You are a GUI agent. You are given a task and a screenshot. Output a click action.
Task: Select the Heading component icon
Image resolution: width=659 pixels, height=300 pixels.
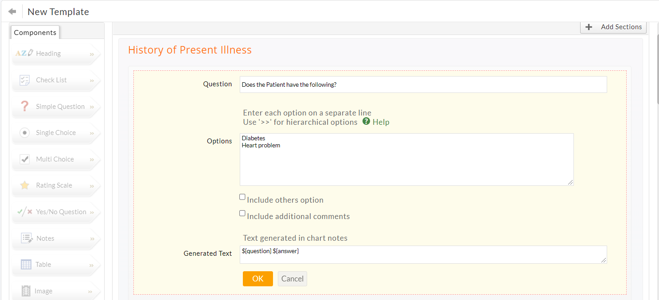24,53
